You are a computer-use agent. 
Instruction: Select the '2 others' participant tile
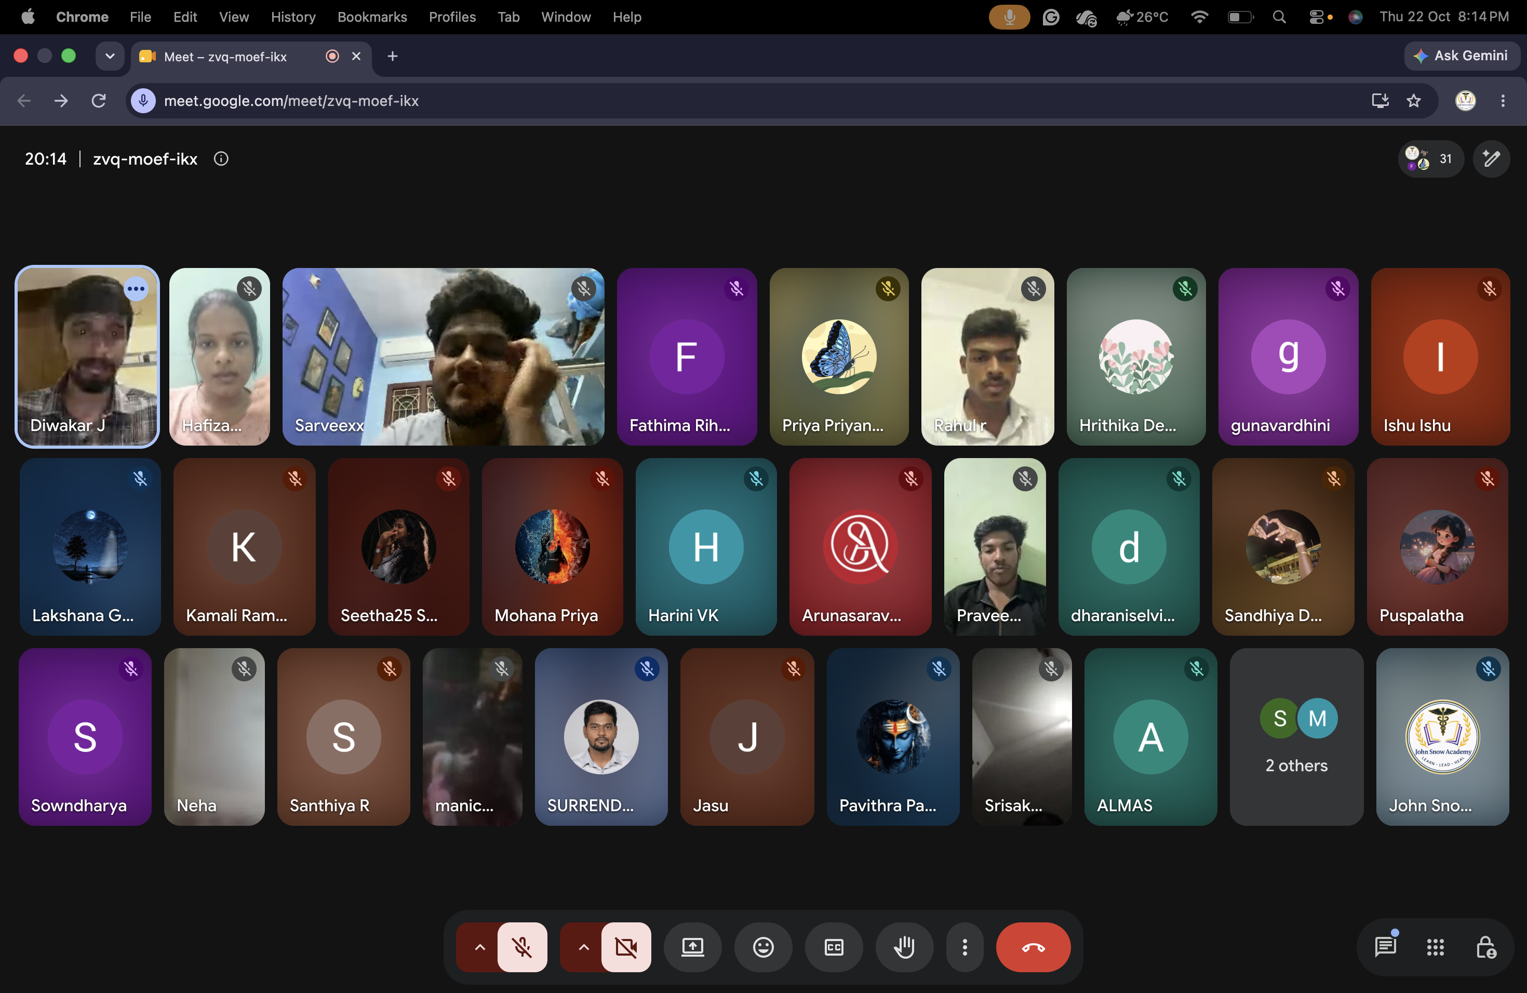(1296, 736)
